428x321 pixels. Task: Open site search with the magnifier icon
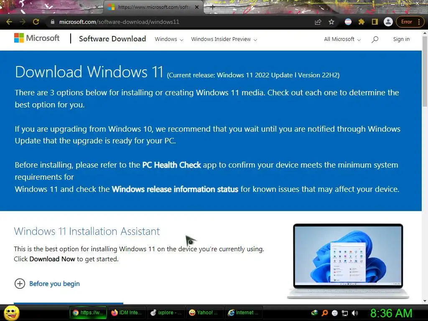(x=375, y=39)
